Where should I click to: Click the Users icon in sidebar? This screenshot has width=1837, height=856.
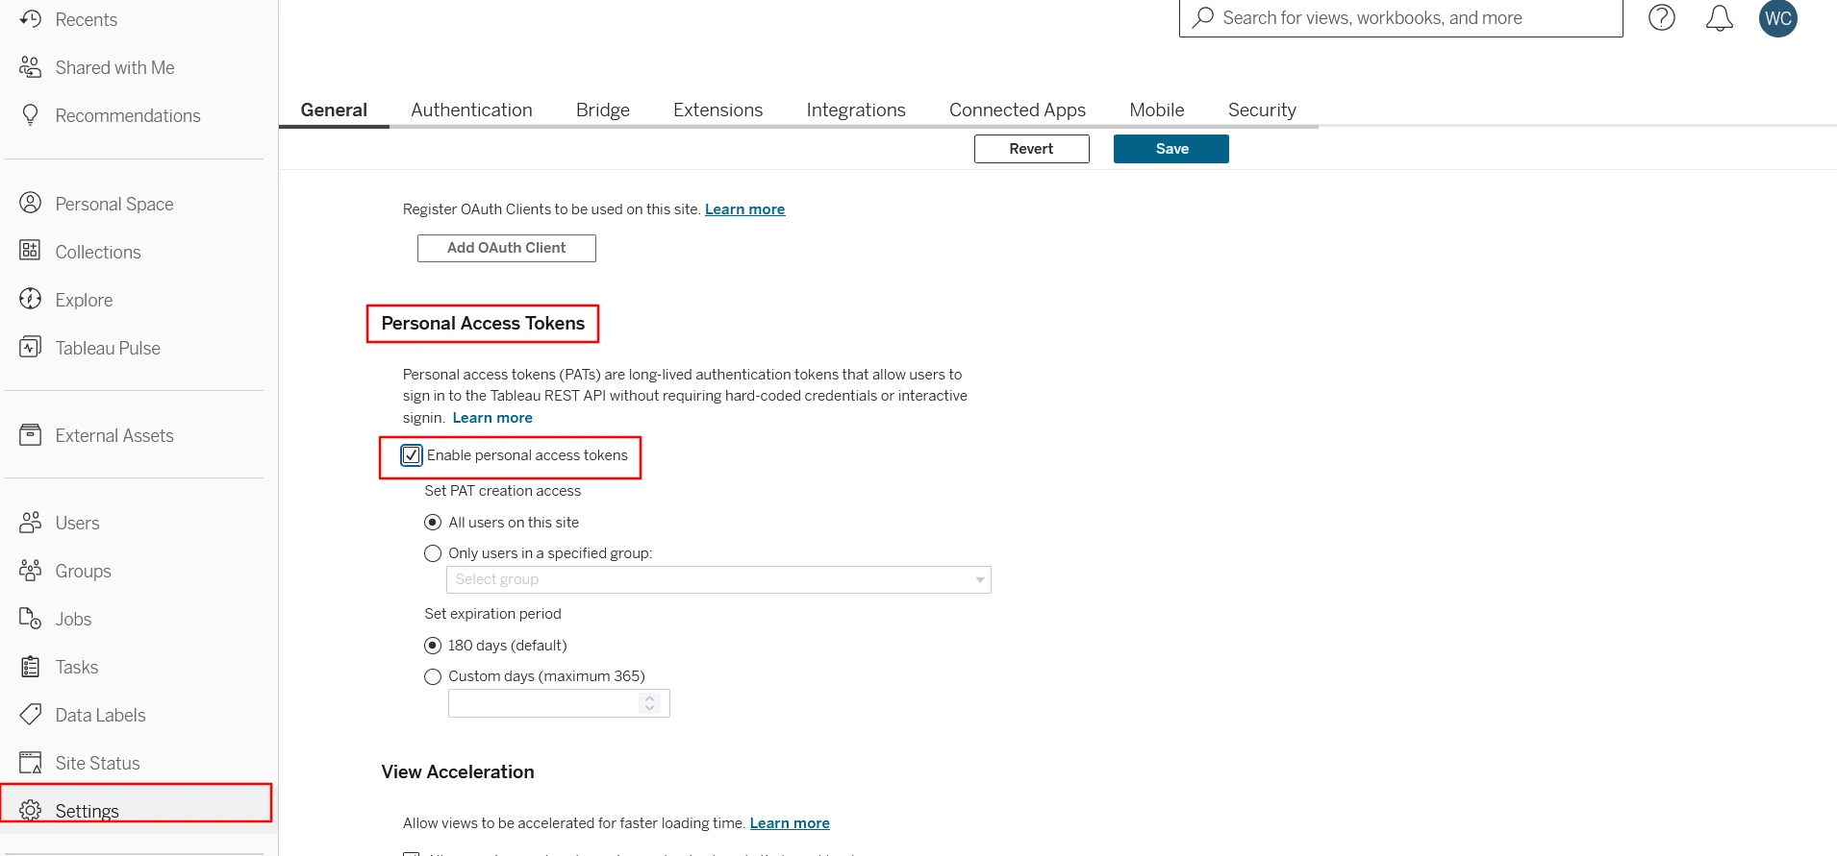click(x=31, y=522)
